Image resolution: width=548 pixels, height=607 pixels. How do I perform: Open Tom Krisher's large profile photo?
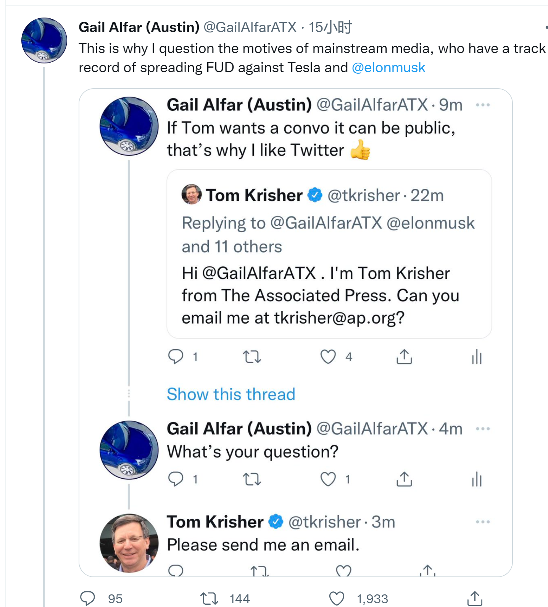point(129,543)
